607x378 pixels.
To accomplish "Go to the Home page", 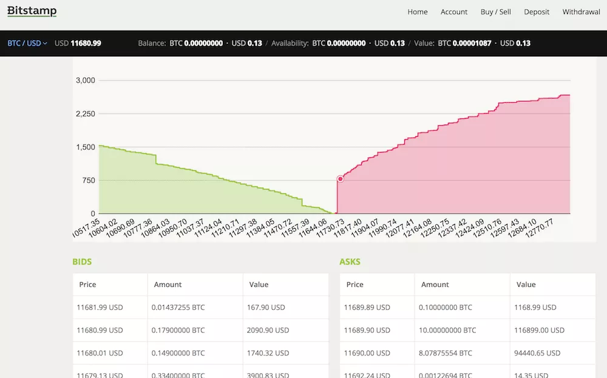I will 417,12.
